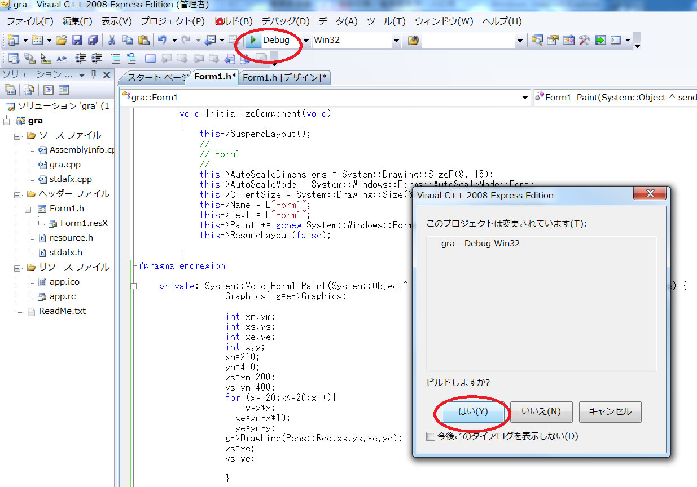Click the Open File folder icon
This screenshot has width=697, height=487.
[x=62, y=40]
